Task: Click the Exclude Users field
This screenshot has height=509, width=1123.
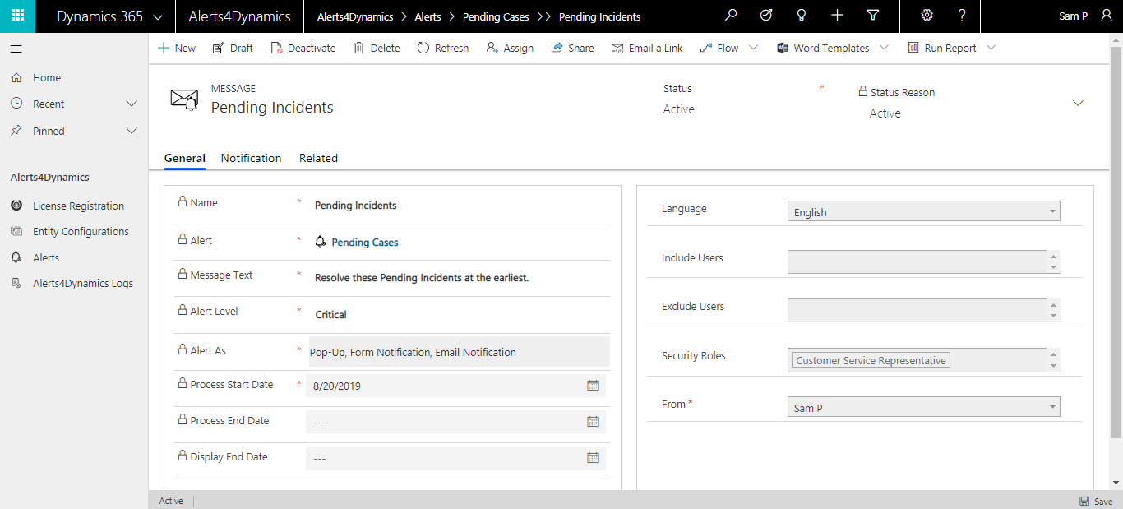Action: [x=917, y=310]
